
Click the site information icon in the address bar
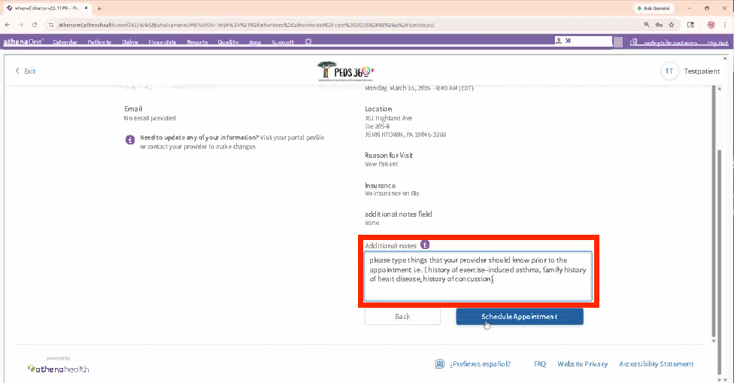51,25
